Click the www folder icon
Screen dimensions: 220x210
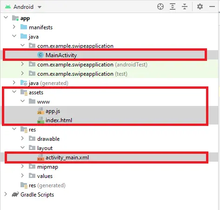point(32,101)
